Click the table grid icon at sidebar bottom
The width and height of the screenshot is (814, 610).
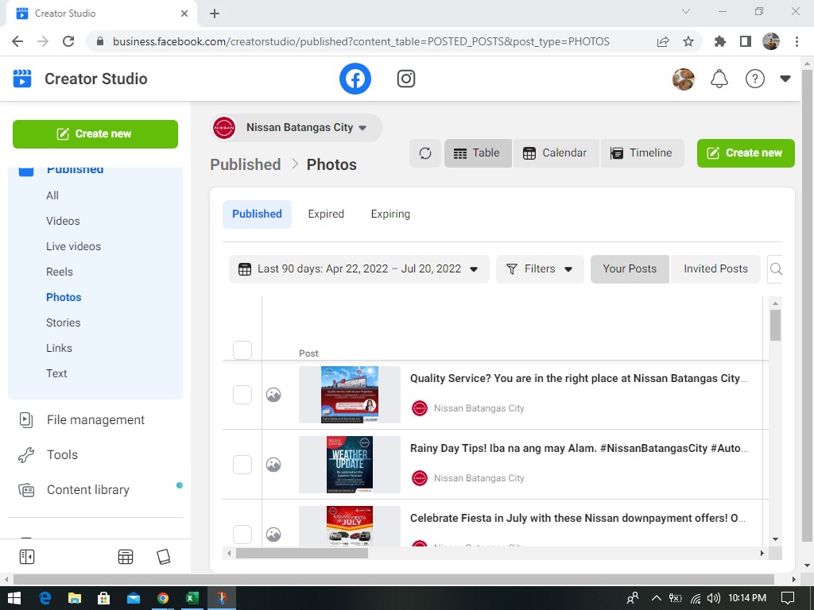click(x=126, y=557)
